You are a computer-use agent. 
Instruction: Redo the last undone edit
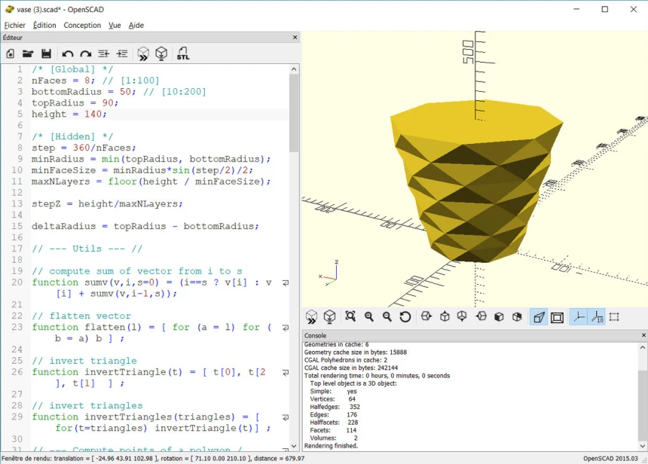tap(84, 53)
